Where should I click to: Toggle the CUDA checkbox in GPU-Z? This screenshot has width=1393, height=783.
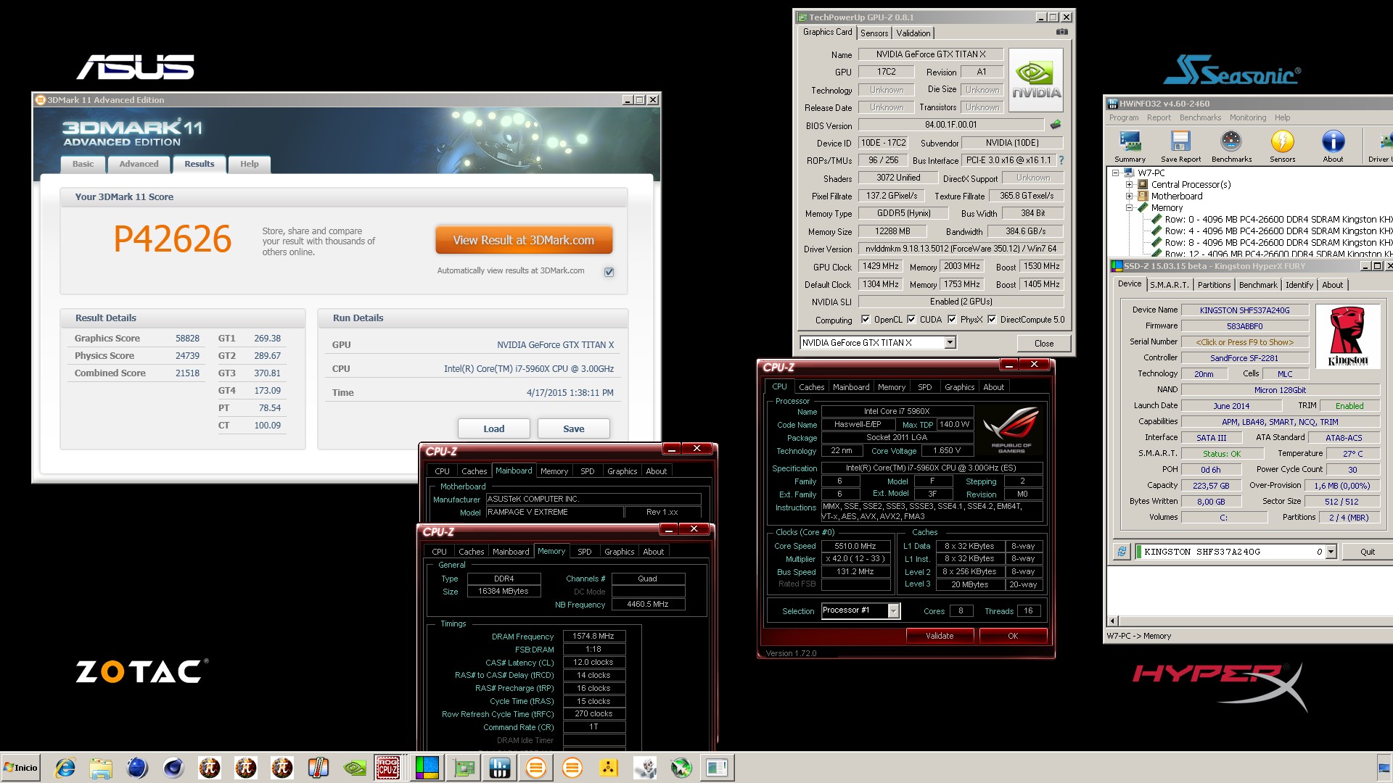tap(911, 319)
